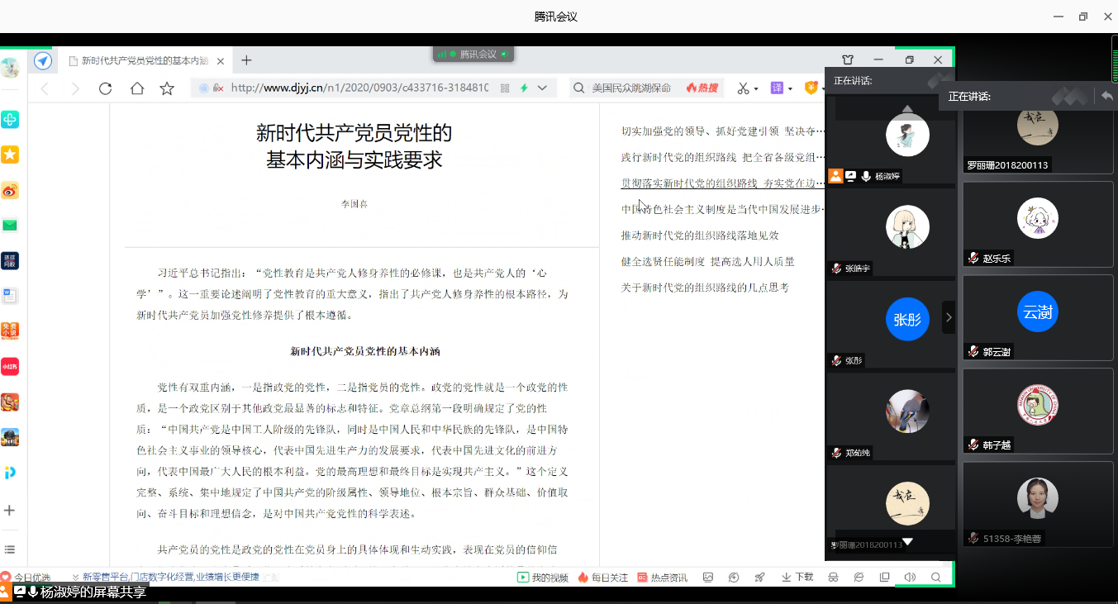Image resolution: width=1118 pixels, height=604 pixels.
Task: Click the rocket accelerator icon
Action: coord(759,577)
